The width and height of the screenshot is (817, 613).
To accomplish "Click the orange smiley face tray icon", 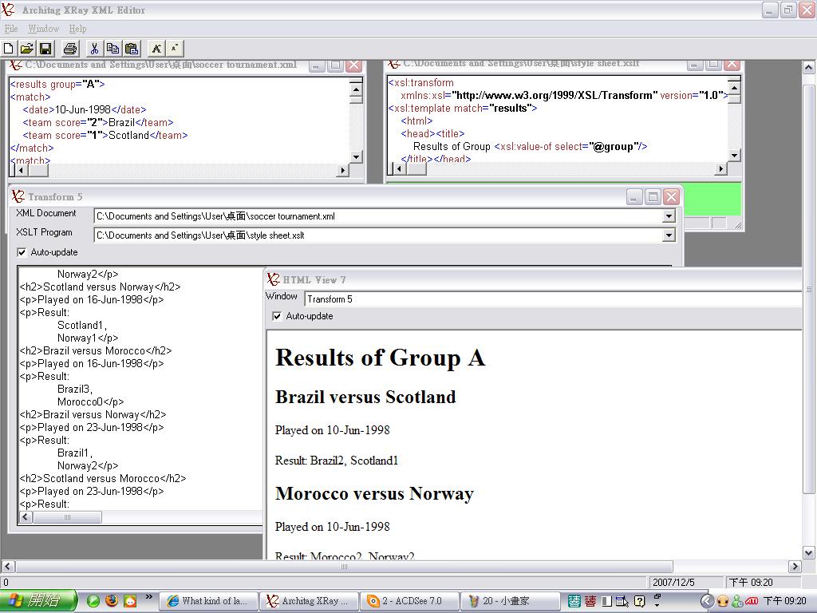I will pos(723,601).
